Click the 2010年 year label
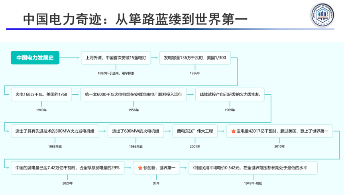 279,146
